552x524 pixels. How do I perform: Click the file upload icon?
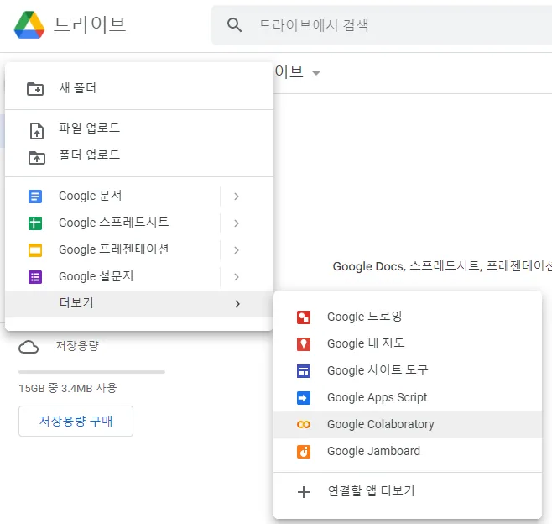point(37,131)
